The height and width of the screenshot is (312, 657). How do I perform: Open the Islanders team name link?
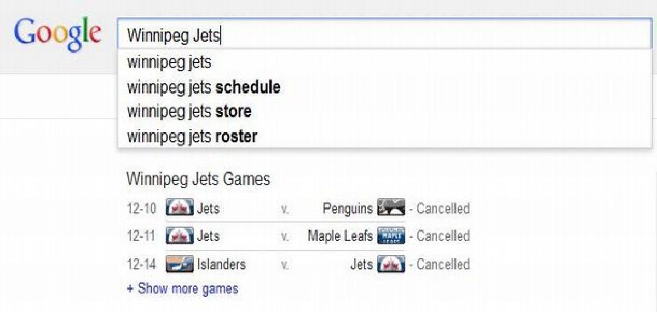point(221,264)
